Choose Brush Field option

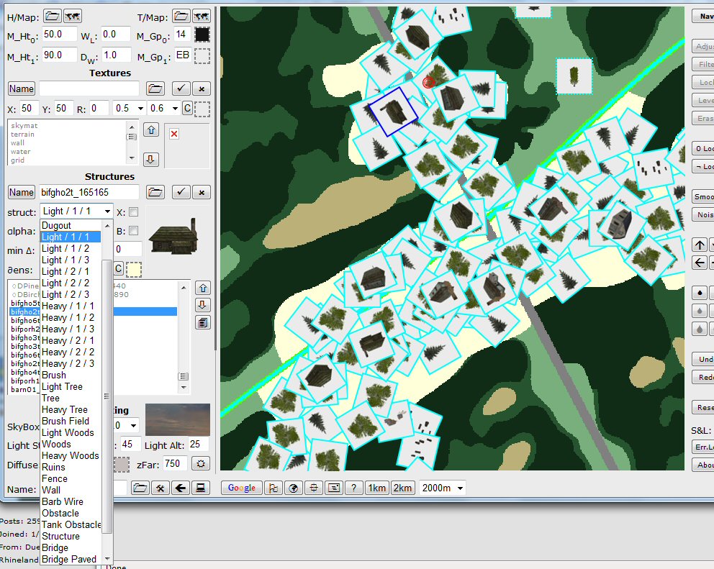click(71, 421)
